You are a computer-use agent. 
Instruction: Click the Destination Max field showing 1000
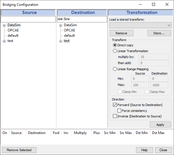tap(159, 85)
